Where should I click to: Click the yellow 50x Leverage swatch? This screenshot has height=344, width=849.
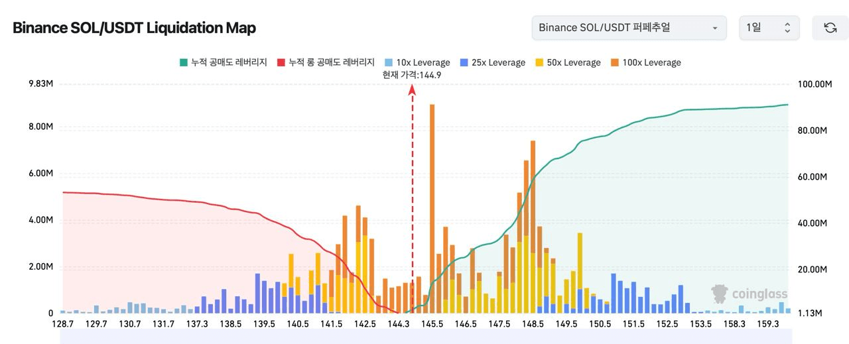(539, 62)
